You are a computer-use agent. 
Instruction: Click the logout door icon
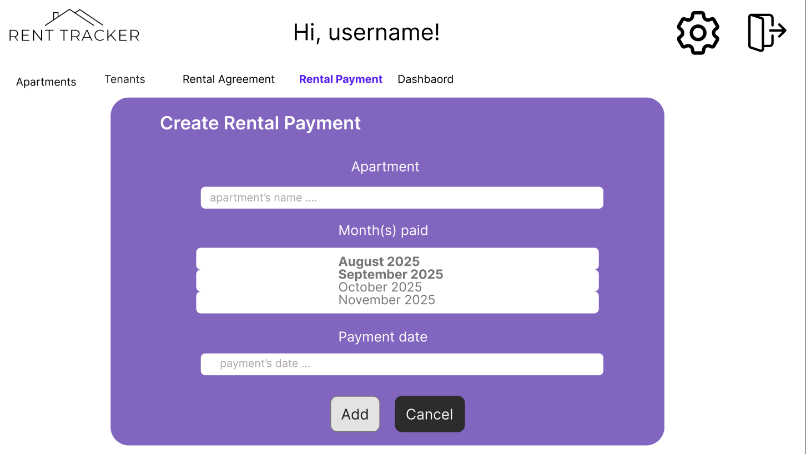[x=767, y=32]
